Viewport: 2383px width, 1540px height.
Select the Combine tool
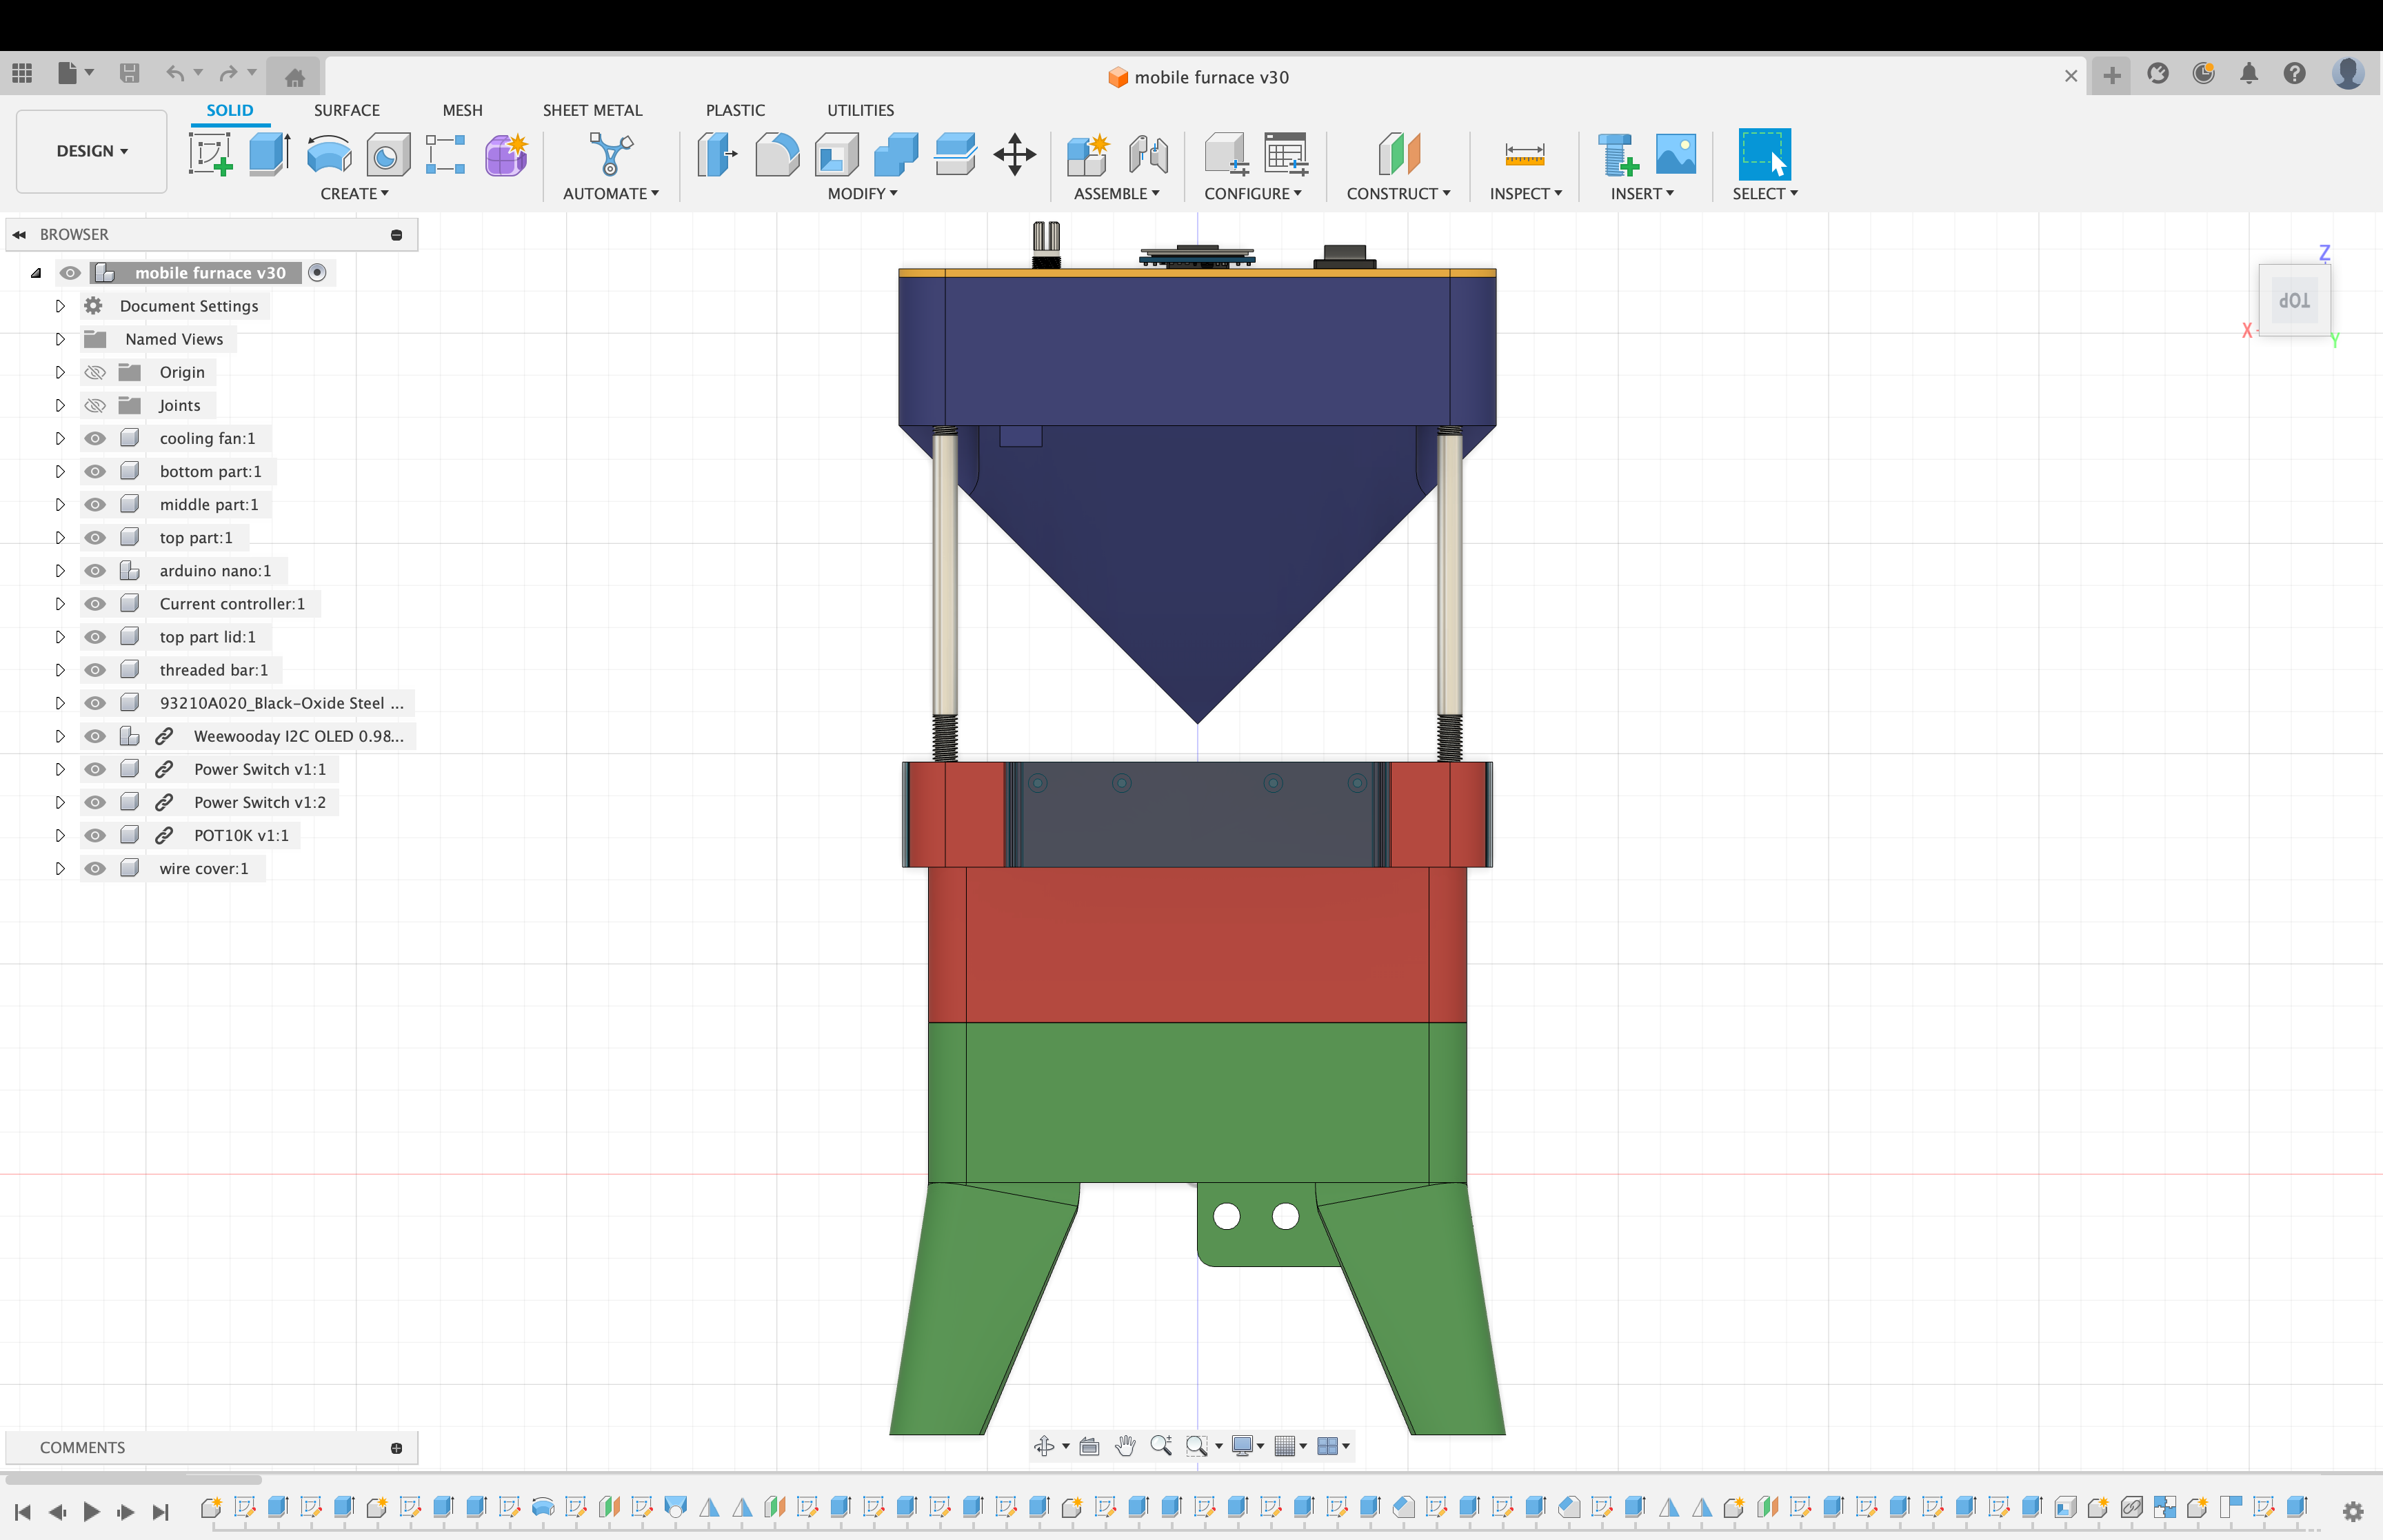coord(896,155)
